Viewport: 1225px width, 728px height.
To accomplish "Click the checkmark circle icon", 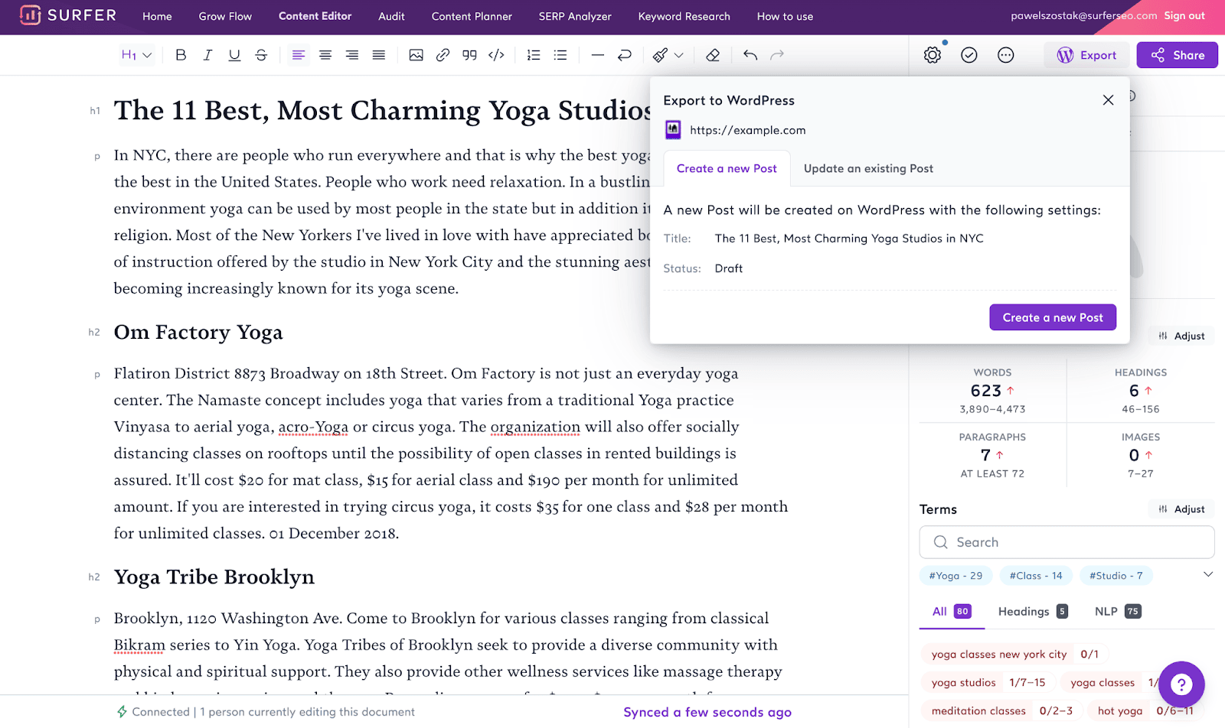I will tap(969, 55).
